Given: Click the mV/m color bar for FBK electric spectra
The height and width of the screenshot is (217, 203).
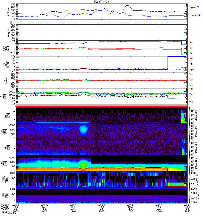Looking at the screenshot, I should point(190,179).
